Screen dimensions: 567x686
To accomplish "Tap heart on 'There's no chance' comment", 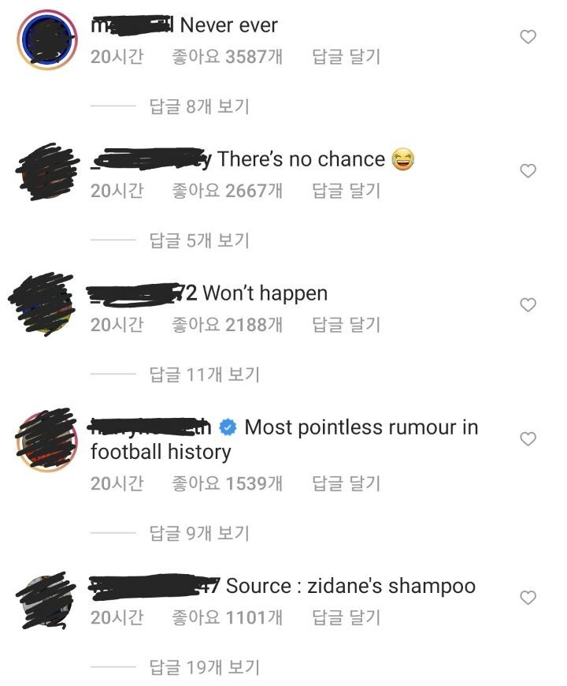I will click(x=528, y=171).
